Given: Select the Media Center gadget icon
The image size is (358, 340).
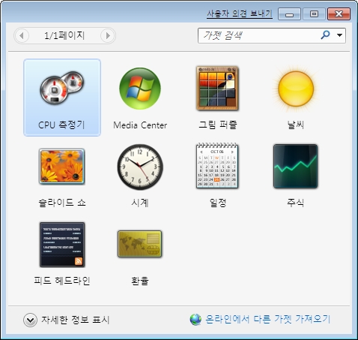Looking at the screenshot, I should click(x=140, y=89).
